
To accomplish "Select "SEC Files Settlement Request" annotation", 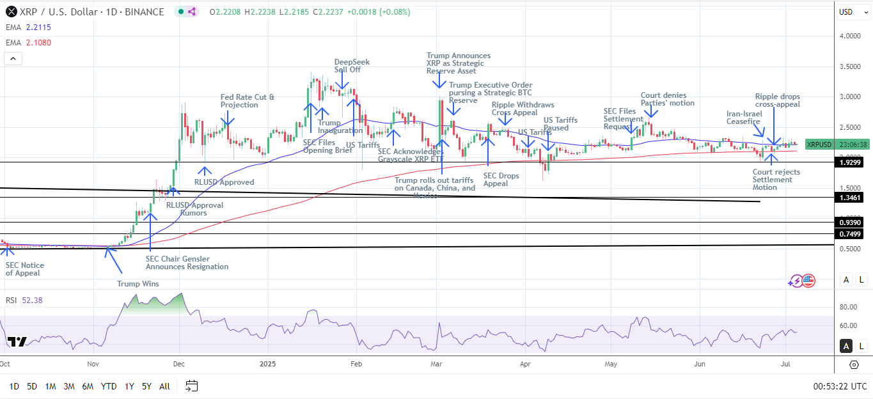I will 624,119.
